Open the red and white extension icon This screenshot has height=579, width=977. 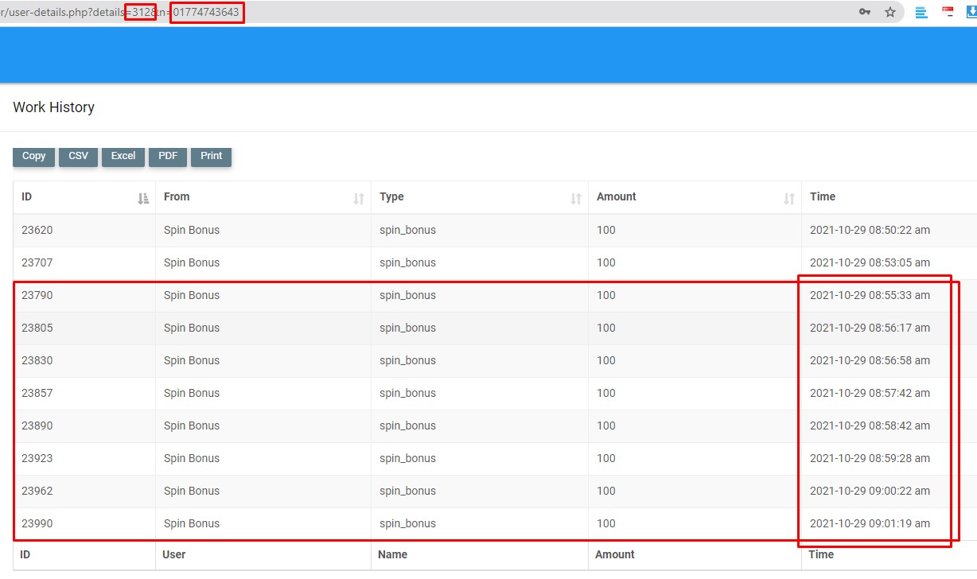(x=948, y=12)
